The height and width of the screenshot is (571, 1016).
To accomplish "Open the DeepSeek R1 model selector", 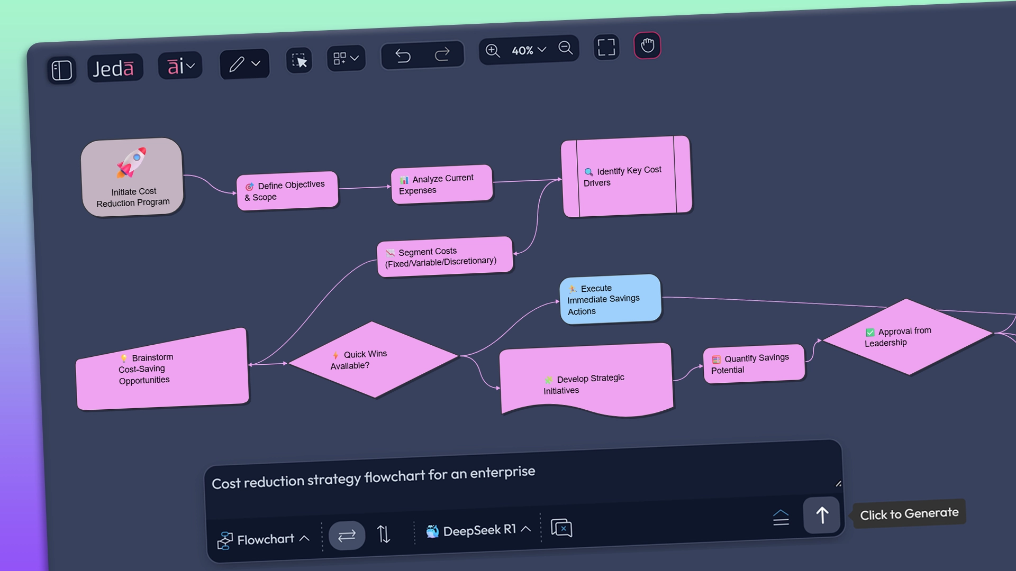I will [x=477, y=530].
